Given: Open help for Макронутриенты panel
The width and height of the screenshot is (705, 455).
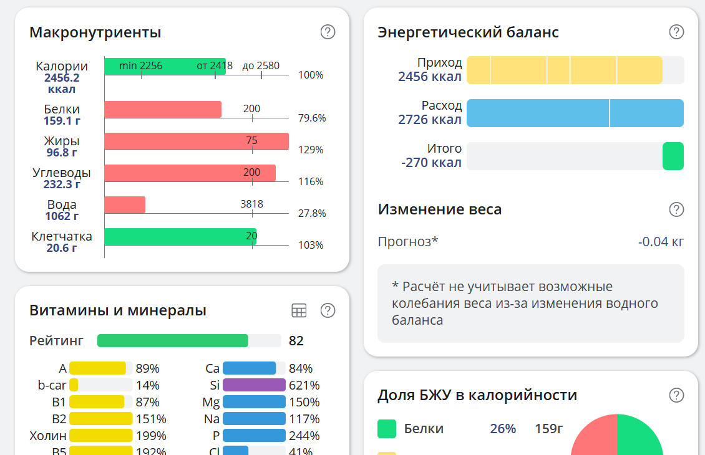Looking at the screenshot, I should coord(327,32).
